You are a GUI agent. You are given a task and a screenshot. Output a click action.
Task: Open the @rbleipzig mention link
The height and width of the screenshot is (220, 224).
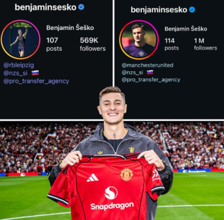pyautogui.click(x=19, y=65)
